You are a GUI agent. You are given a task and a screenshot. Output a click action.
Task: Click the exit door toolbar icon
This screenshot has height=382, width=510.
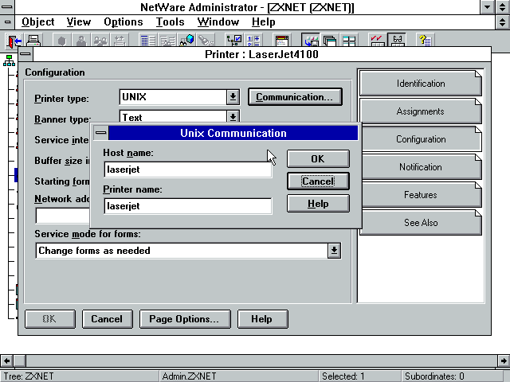[x=14, y=41]
